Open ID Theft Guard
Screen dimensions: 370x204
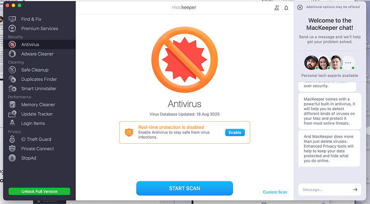point(36,140)
